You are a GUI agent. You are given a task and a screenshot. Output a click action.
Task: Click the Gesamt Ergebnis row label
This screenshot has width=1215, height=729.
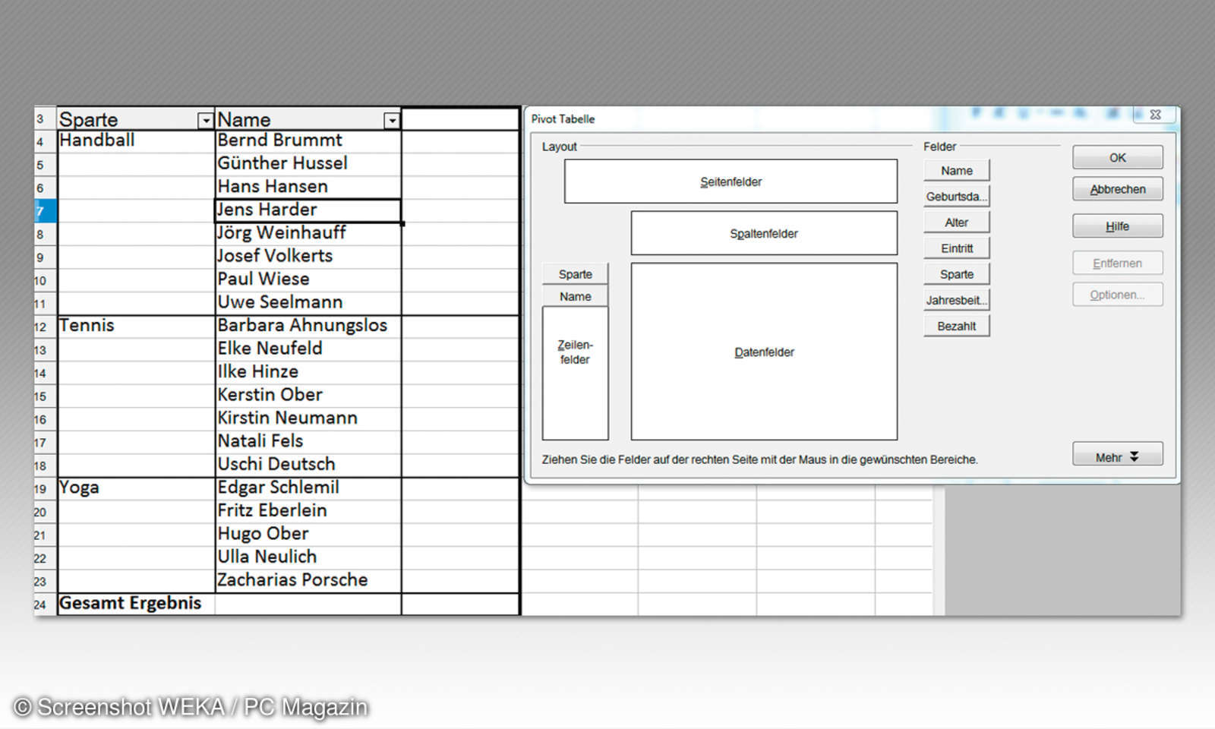(129, 603)
